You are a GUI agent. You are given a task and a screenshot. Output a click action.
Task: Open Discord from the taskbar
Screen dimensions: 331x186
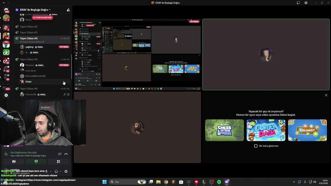(x=227, y=182)
